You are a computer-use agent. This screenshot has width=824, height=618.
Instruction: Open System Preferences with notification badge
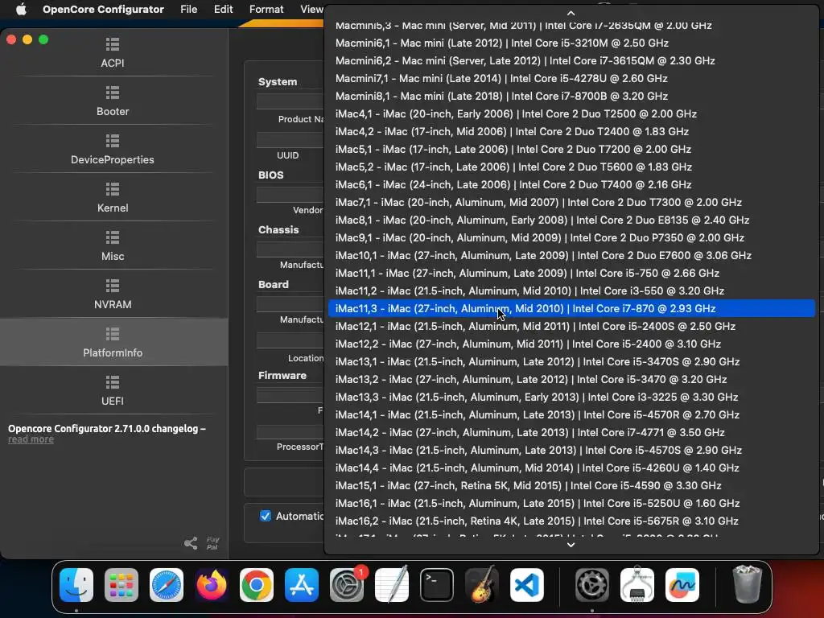(347, 585)
